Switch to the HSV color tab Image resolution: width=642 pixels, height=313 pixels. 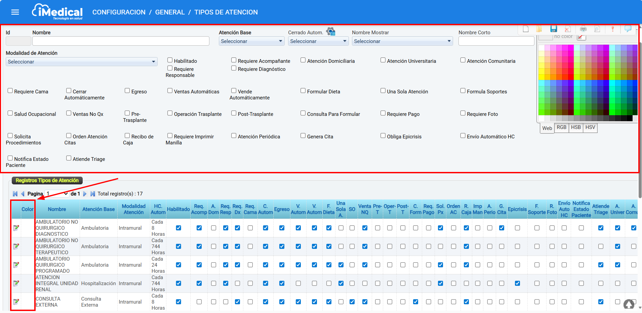(590, 127)
